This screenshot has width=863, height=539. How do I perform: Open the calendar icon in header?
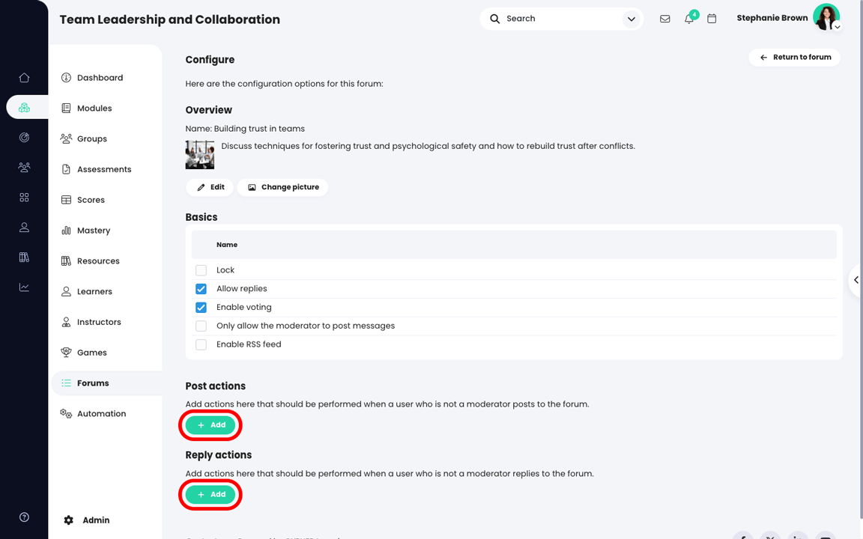click(712, 18)
